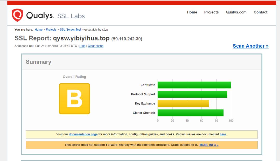The image size is (280, 161).
Task: Click MORE INFO about Forward Secrecy
Action: pos(209,145)
